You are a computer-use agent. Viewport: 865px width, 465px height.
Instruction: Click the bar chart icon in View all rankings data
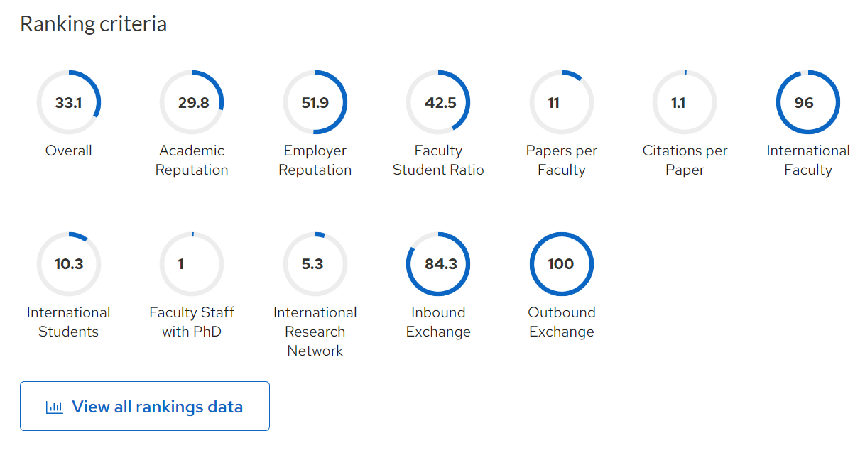click(54, 407)
